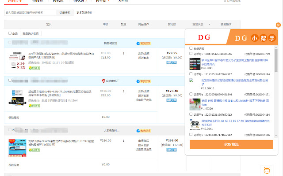Click the batch confirm receipt button

[31, 33]
